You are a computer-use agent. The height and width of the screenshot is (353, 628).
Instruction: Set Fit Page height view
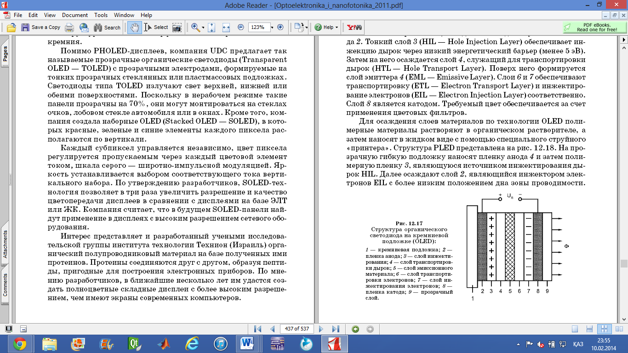(212, 27)
